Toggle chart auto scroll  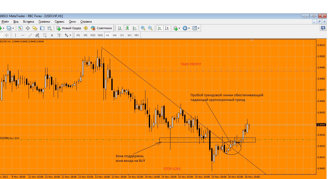[159, 28]
